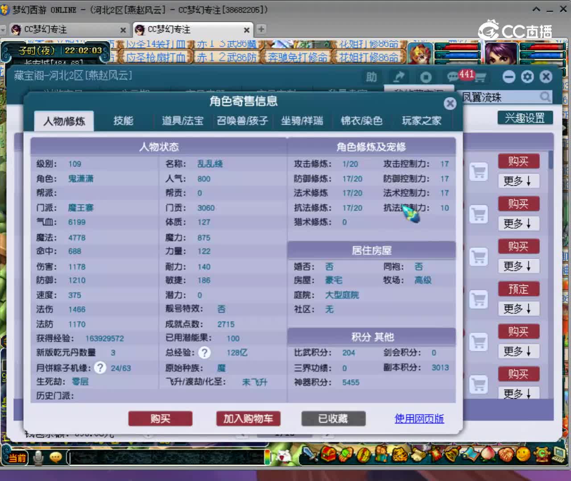The width and height of the screenshot is (571, 481).
Task: Expand 更多 under the first listing
Action: (x=518, y=181)
